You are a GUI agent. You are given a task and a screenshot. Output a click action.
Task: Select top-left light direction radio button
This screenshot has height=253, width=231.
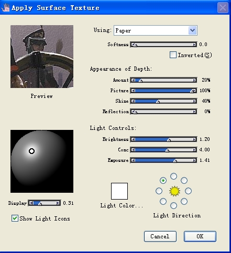(x=163, y=180)
